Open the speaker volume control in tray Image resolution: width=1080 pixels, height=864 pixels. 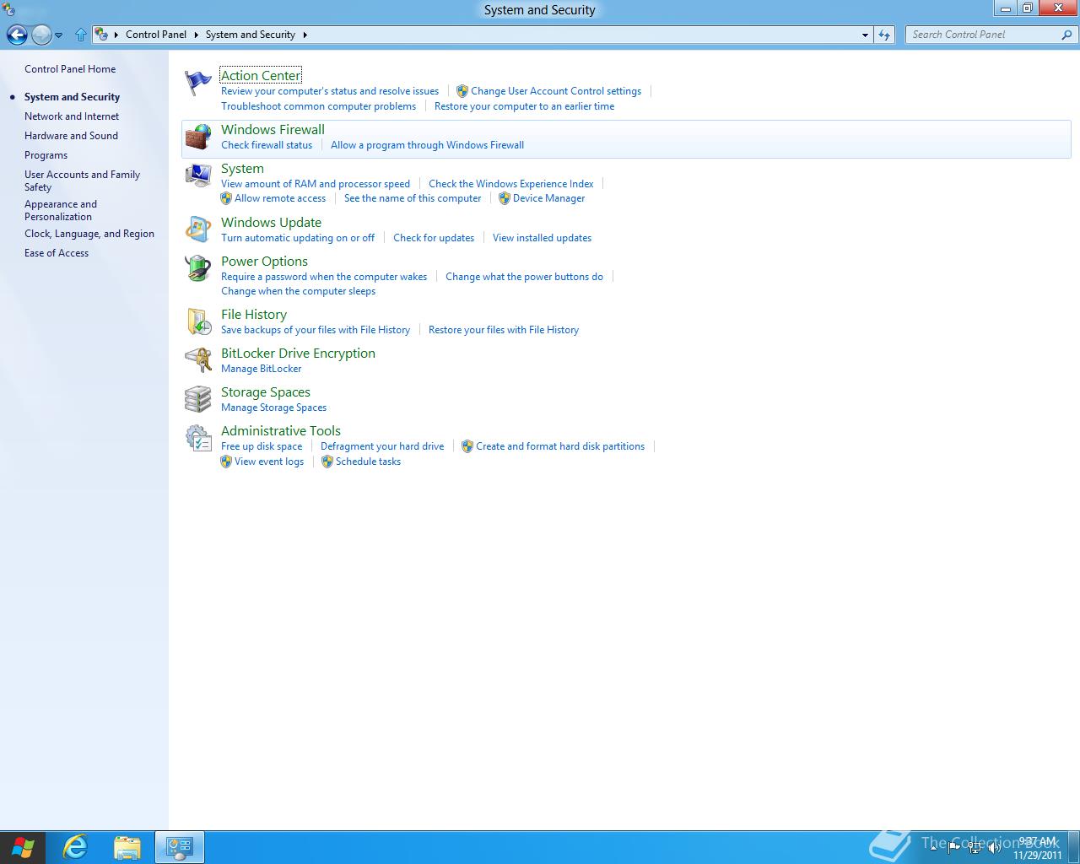(996, 848)
